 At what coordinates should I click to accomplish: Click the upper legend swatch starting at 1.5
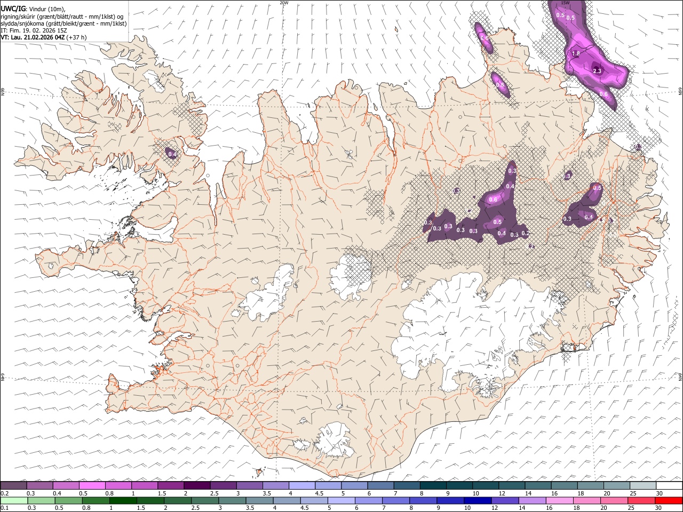[170, 485]
